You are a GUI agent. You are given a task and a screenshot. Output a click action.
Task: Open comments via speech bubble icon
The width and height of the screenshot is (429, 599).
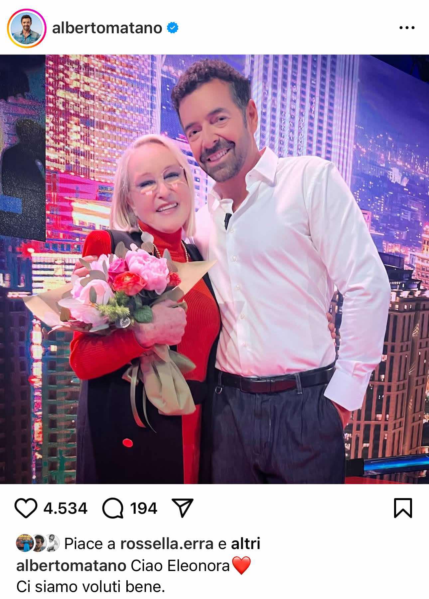coord(113,509)
